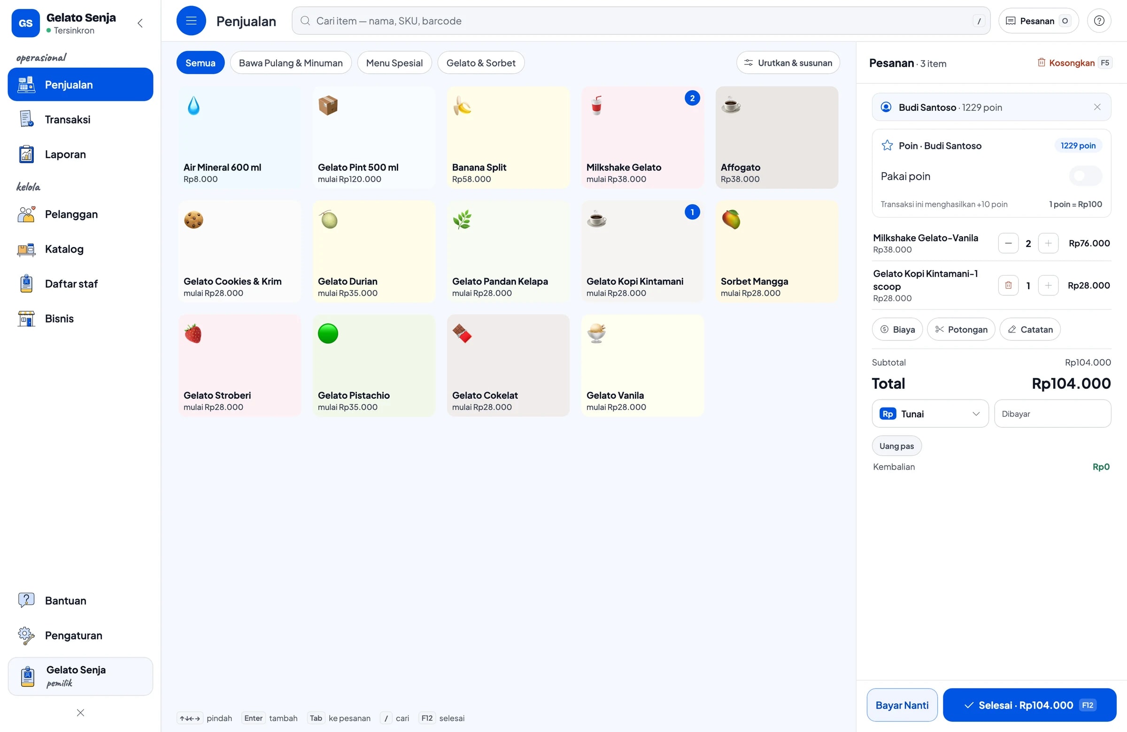The image size is (1127, 732).
Task: Click the Dibayar amount field
Action: coord(1053,414)
